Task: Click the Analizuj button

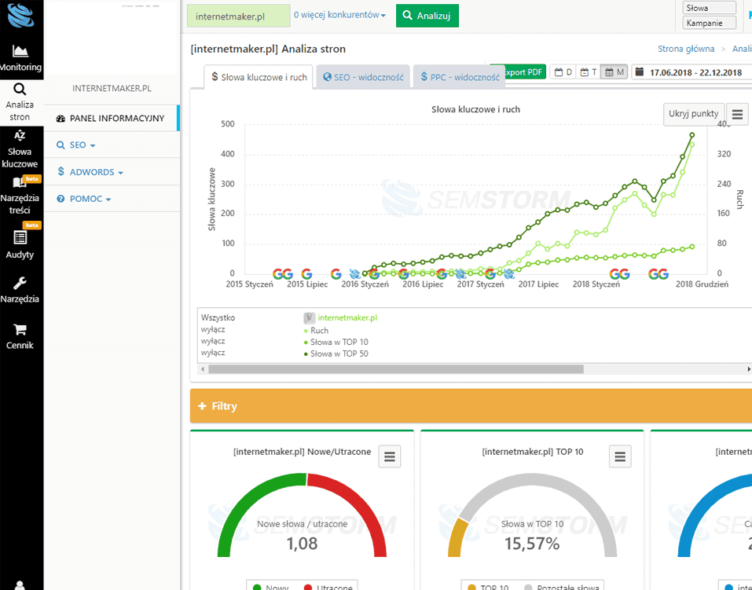Action: click(x=427, y=16)
